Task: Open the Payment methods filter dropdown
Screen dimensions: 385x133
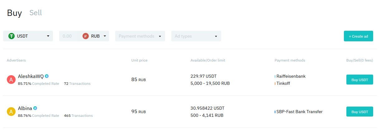Action: click(140, 36)
